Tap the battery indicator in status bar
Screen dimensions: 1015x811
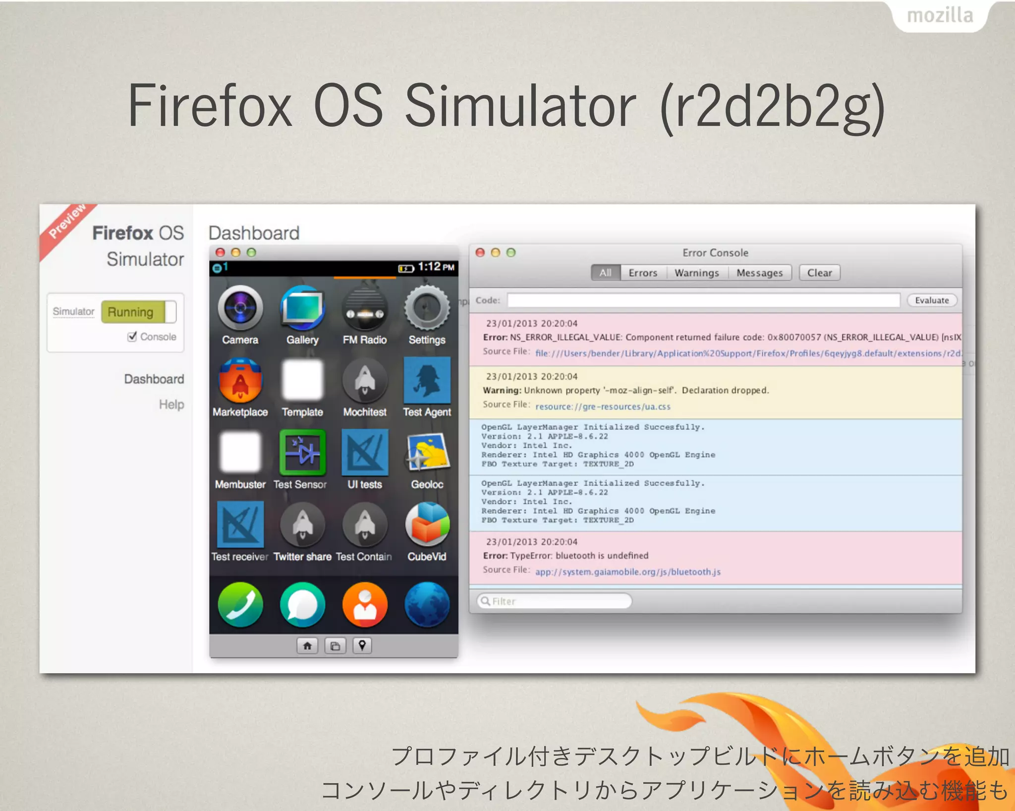tap(405, 268)
